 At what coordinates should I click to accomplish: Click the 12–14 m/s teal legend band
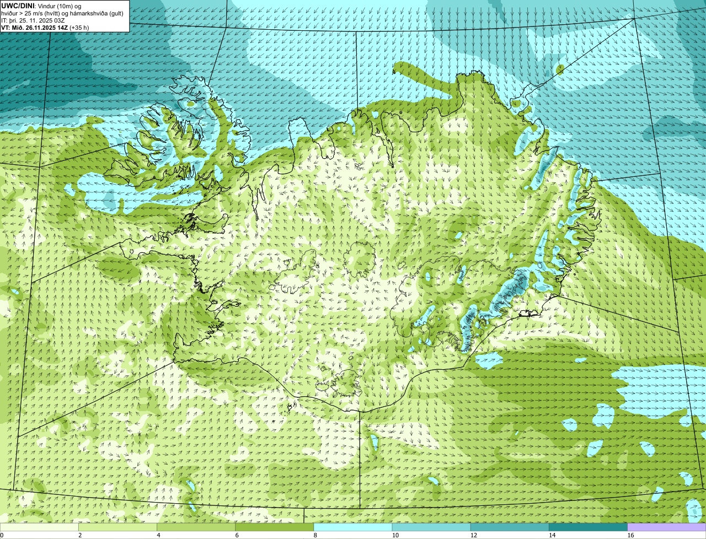[x=510, y=527]
